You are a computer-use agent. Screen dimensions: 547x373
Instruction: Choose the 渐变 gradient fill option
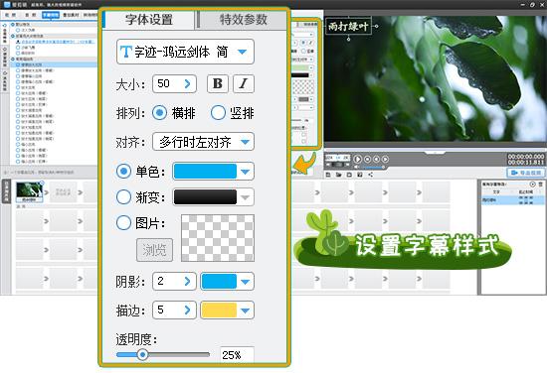point(123,197)
